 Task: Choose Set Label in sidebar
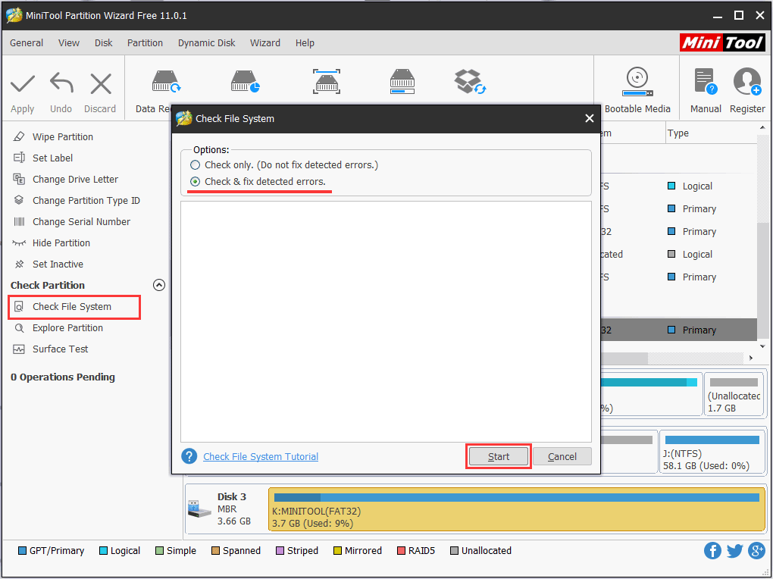click(52, 158)
